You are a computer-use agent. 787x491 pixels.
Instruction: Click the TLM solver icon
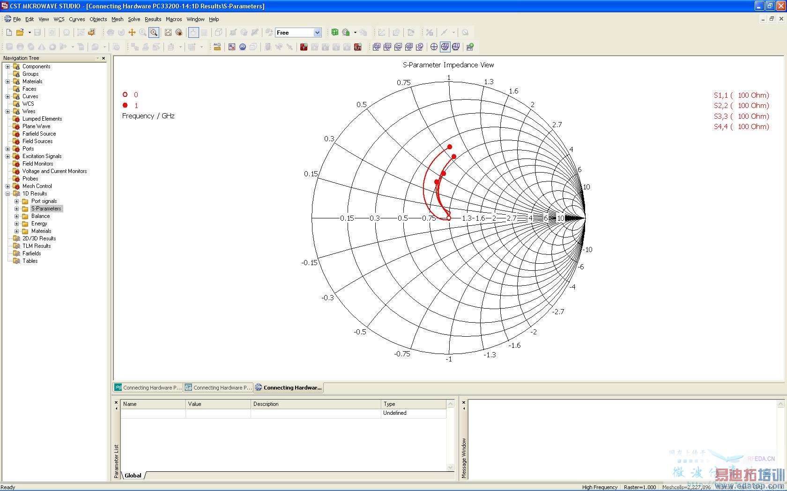(x=358, y=47)
